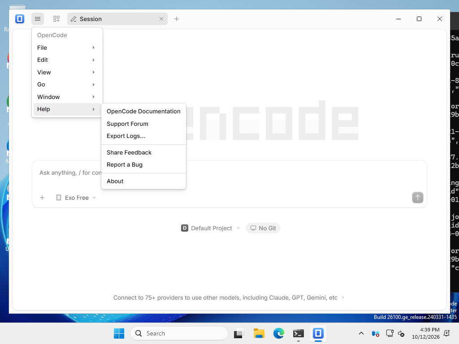Viewport: 459px width, 344px height.
Task: Click the muted volume tray icon
Action: pos(401,333)
